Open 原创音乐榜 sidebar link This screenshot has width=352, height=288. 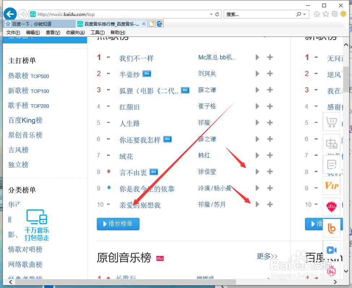tap(25, 135)
